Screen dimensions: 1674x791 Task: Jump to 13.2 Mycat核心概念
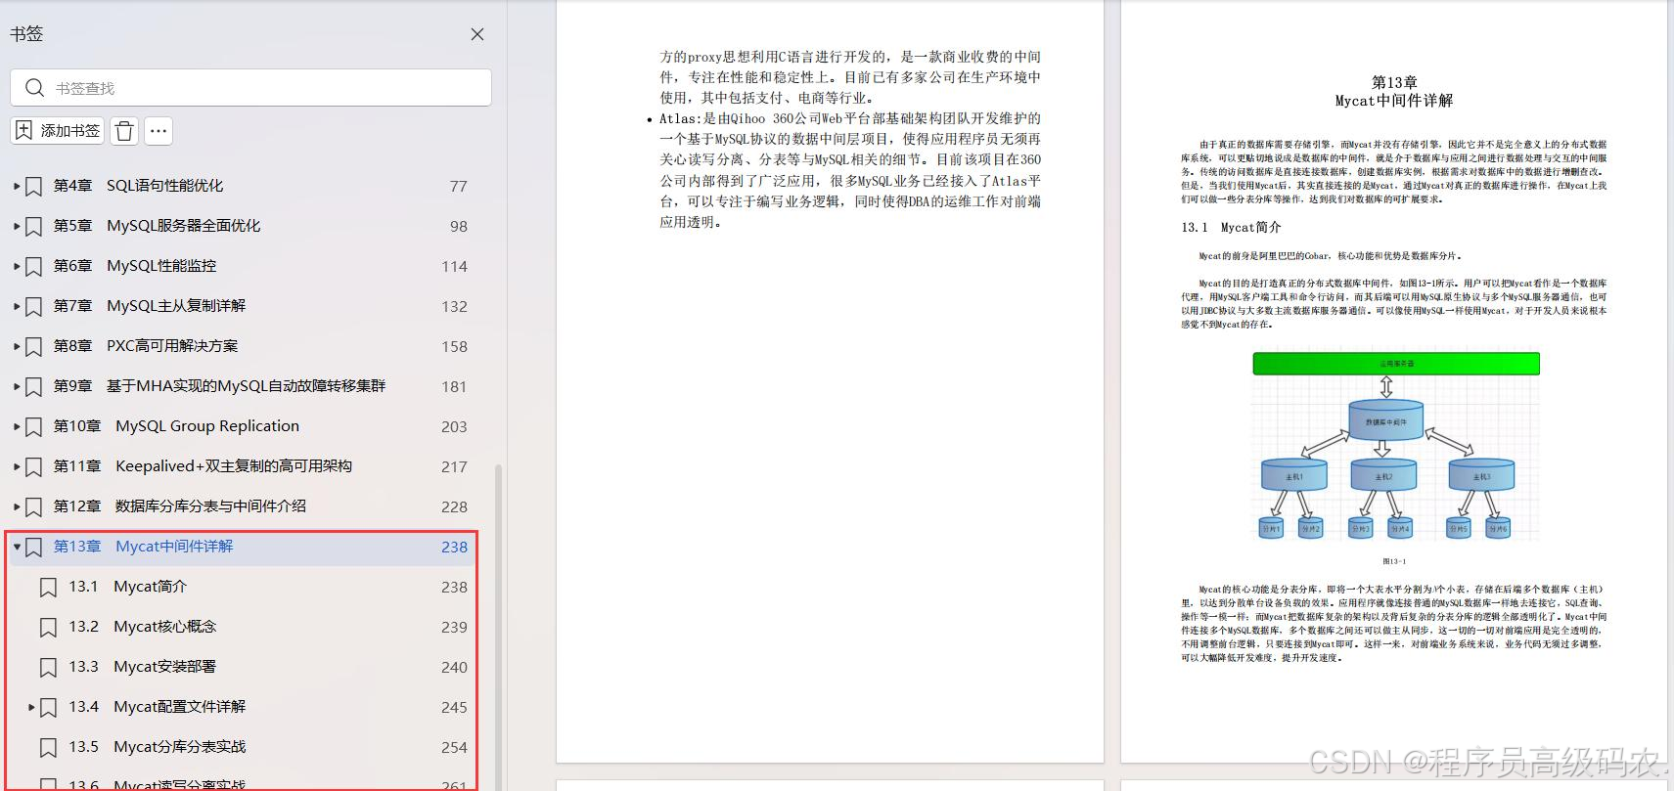143,627
